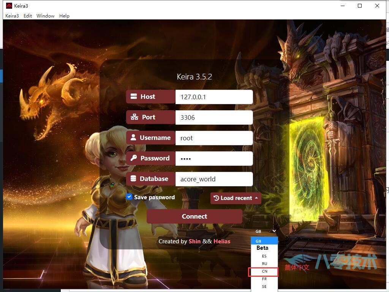Open the Edit menu
Viewport: 389px width, 292px height.
(x=27, y=16)
